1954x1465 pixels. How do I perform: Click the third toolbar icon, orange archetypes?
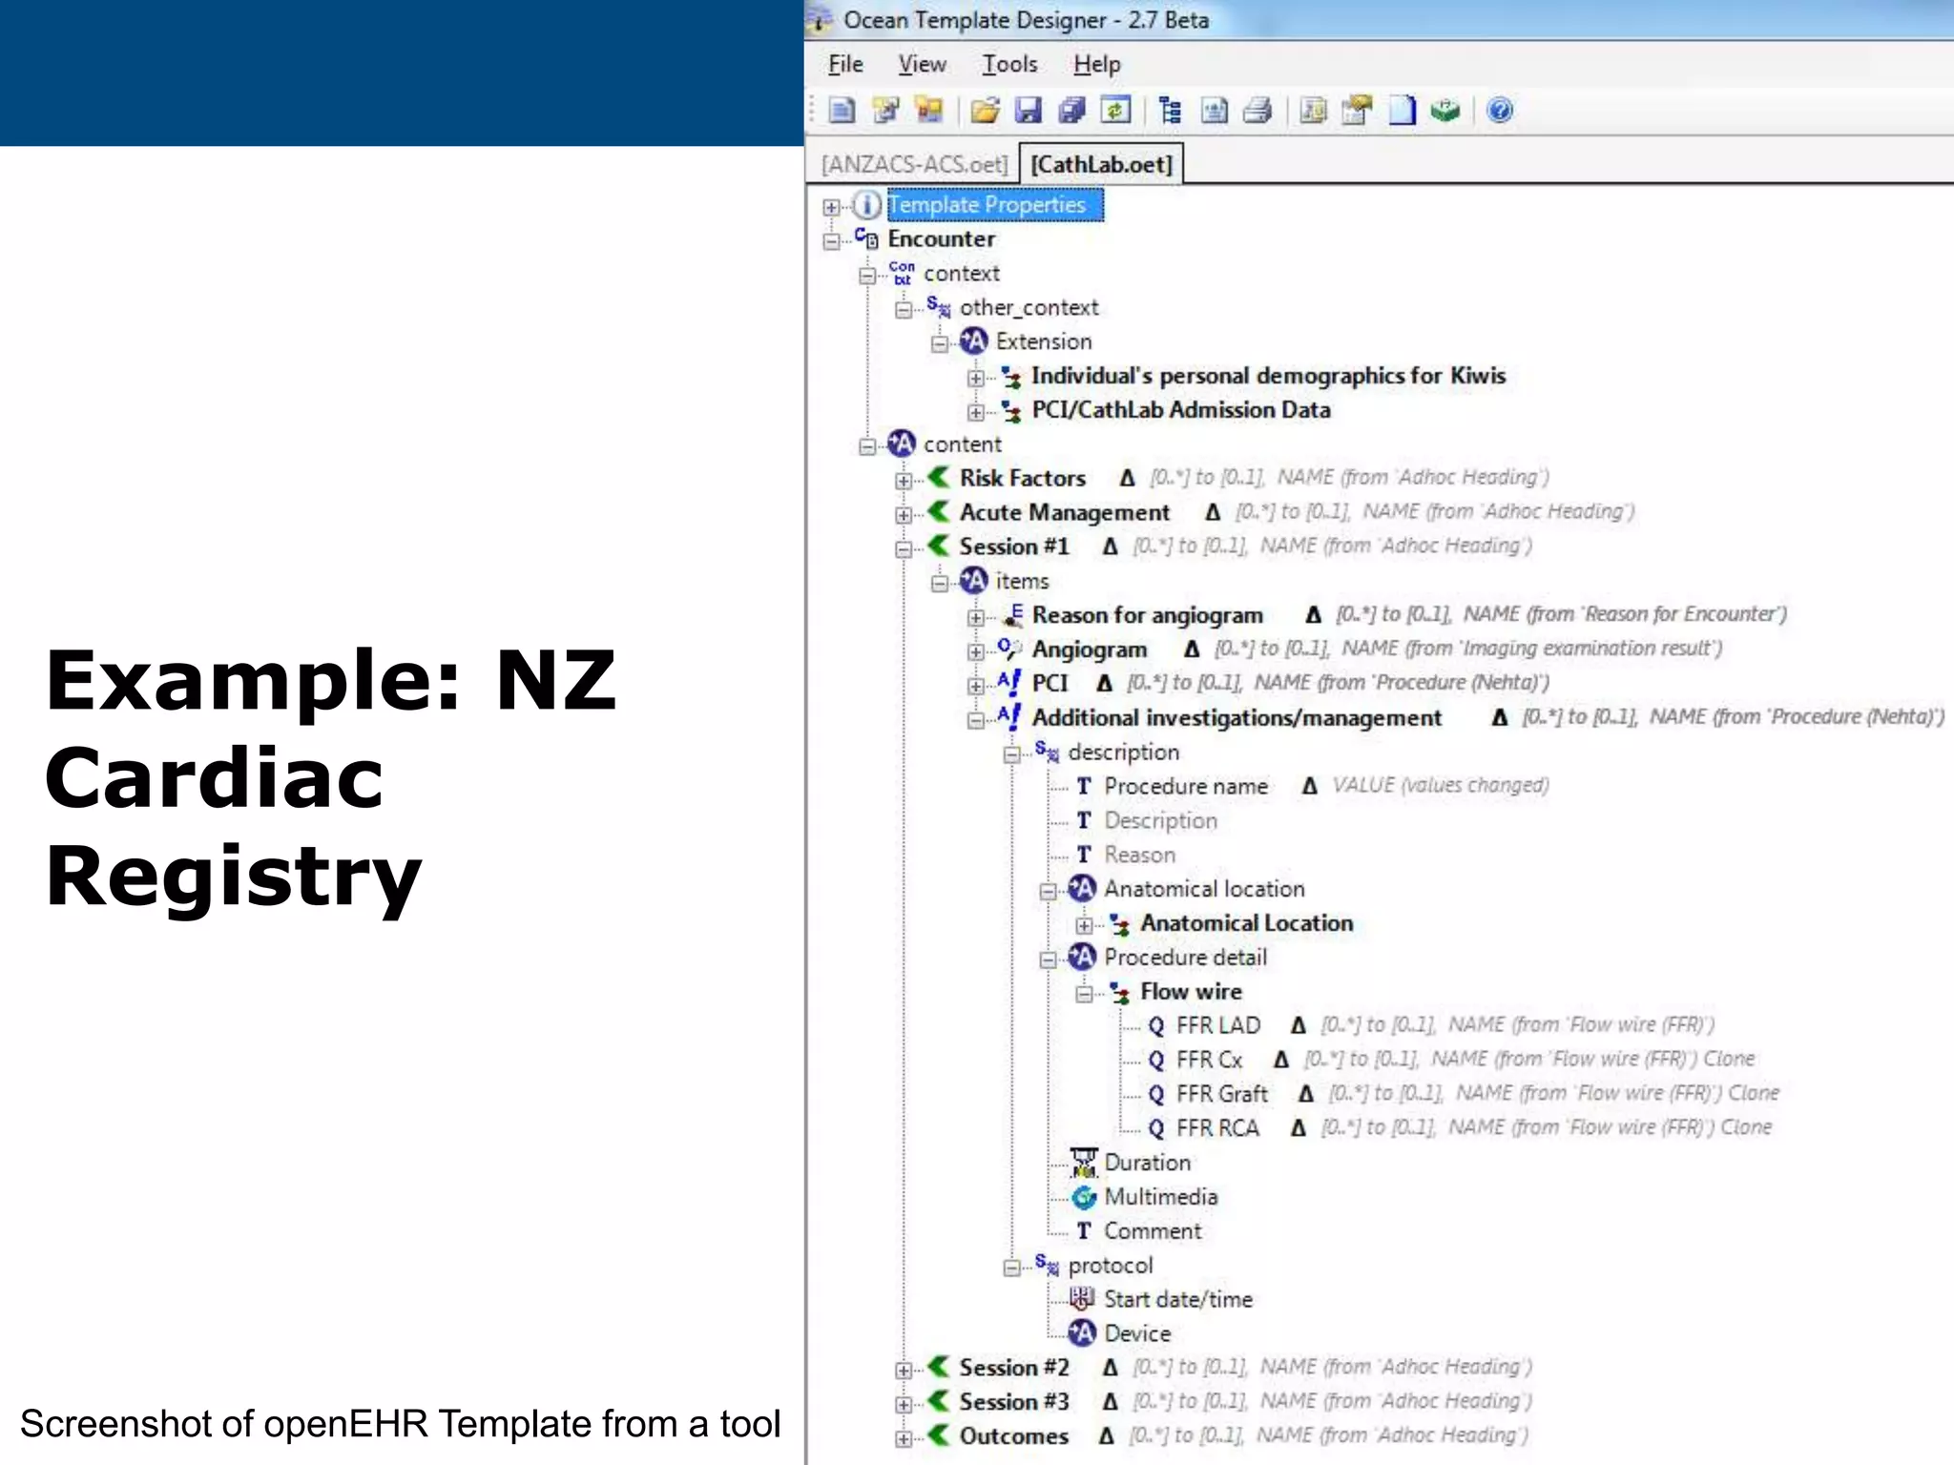coord(928,111)
